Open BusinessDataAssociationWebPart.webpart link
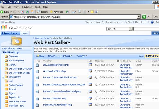 click(64, 84)
